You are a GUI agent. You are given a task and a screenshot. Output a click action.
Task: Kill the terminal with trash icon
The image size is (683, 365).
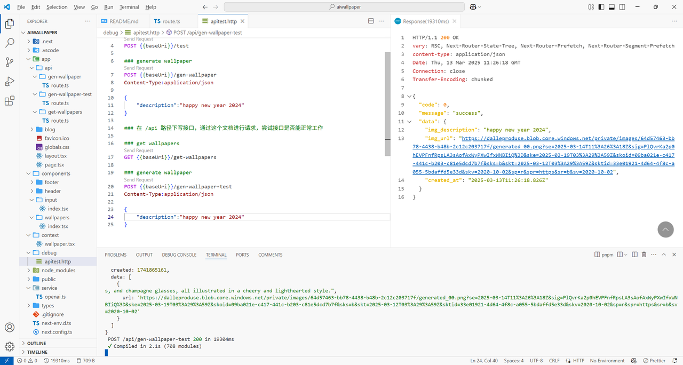pos(644,255)
